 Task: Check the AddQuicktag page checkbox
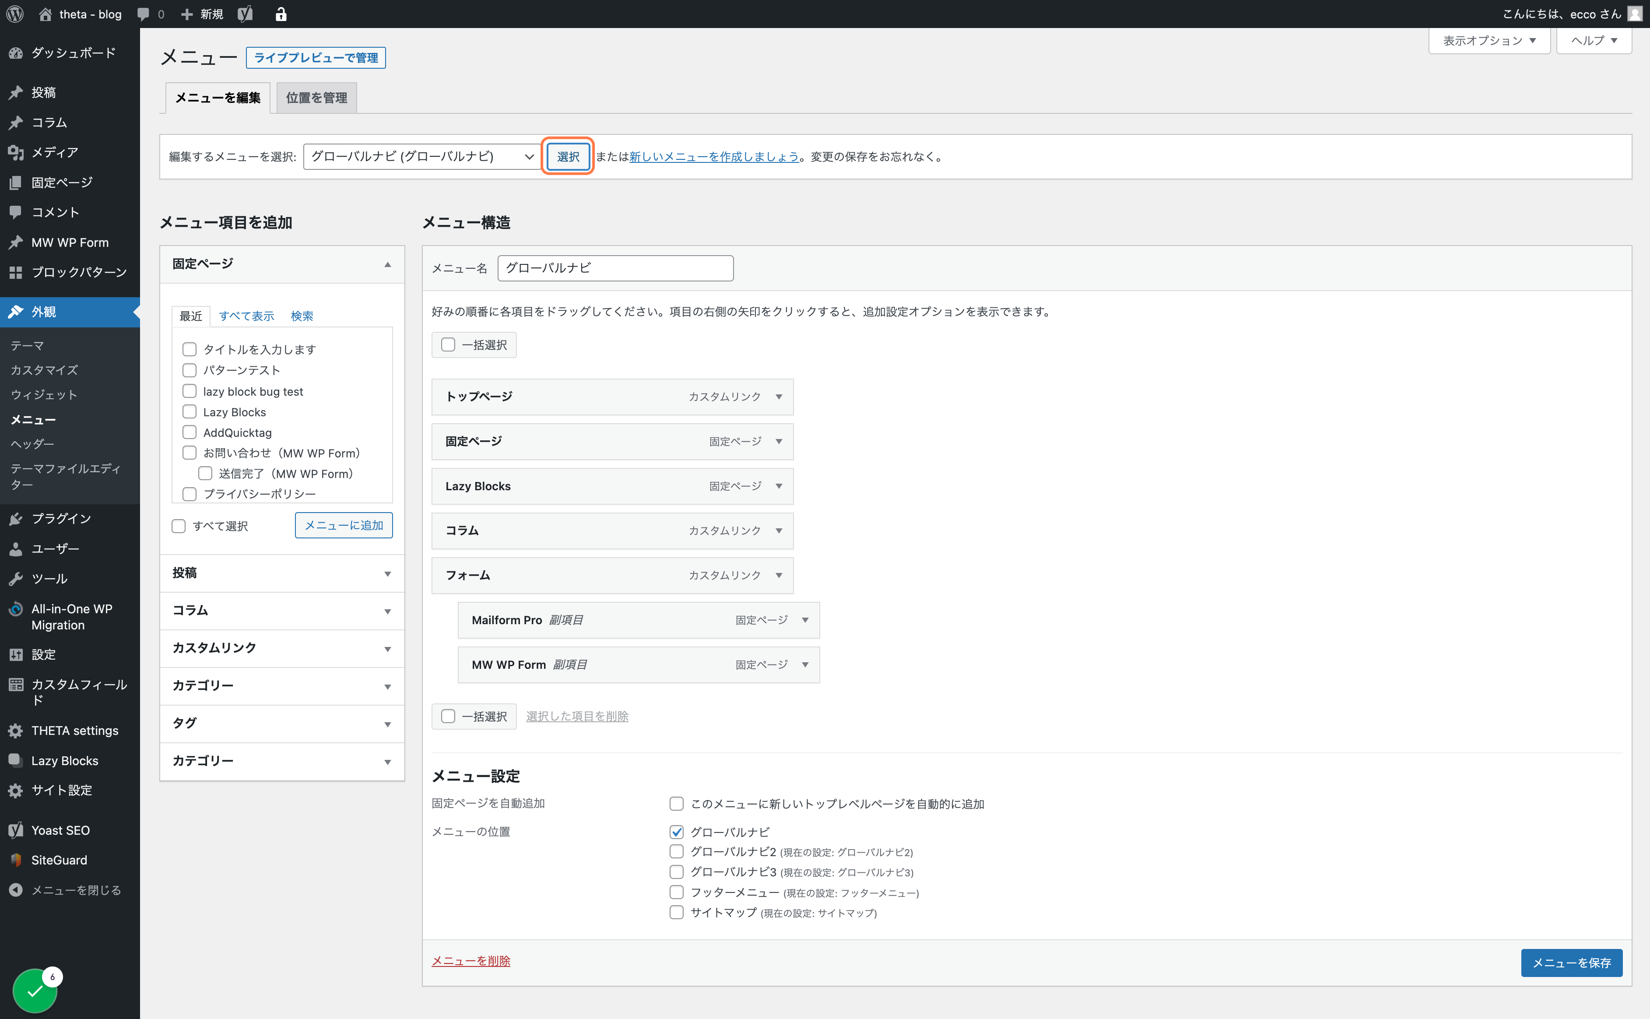coord(190,432)
